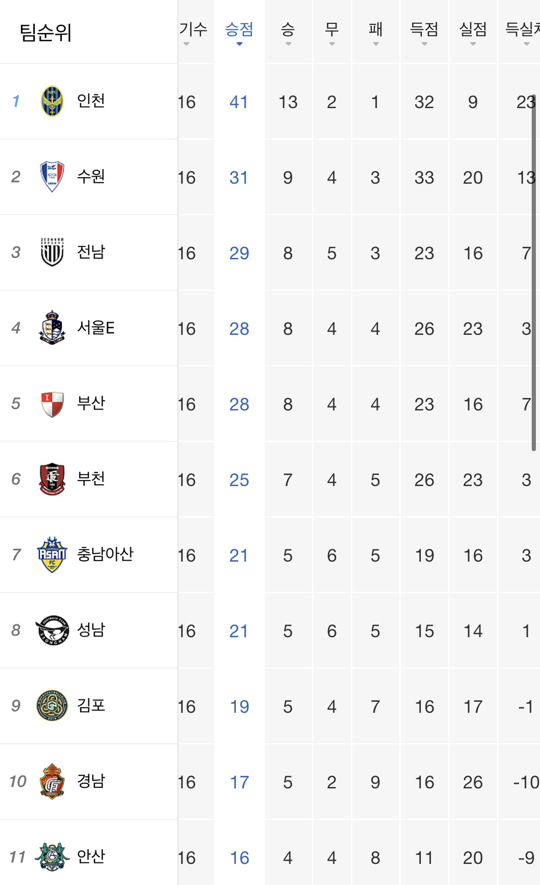The width and height of the screenshot is (540, 885).
Task: Open the Gyeongnam team crest
Action: [x=52, y=781]
